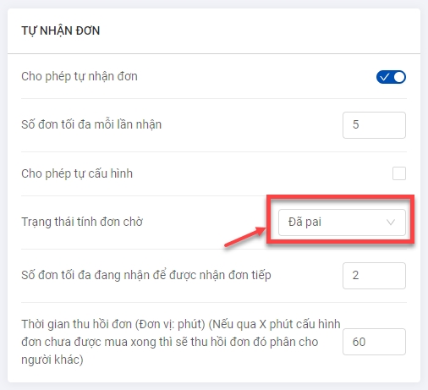Screen dimensions: 428x390
Task: Toggle the Cho phép tự nhận đơn switch
Action: (391, 77)
